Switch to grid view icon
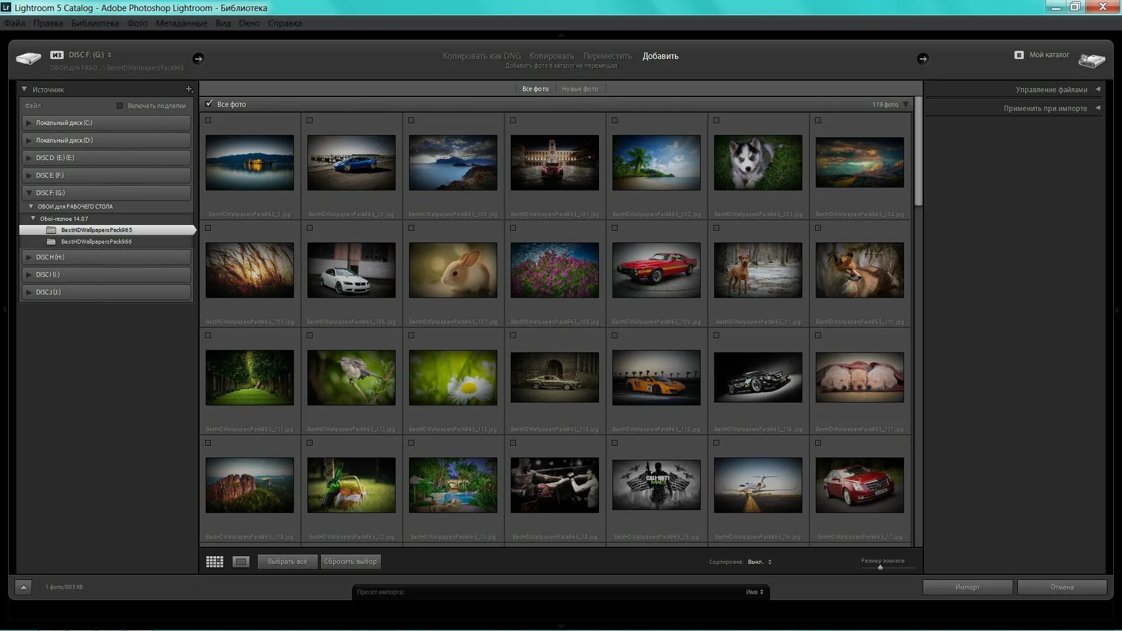 point(214,561)
